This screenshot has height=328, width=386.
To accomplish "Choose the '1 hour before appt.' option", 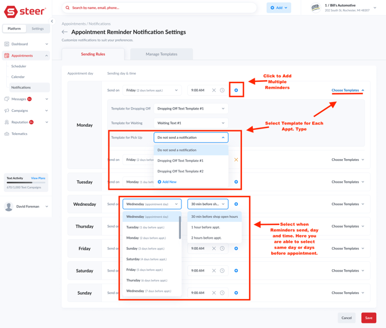I will tap(206, 227).
